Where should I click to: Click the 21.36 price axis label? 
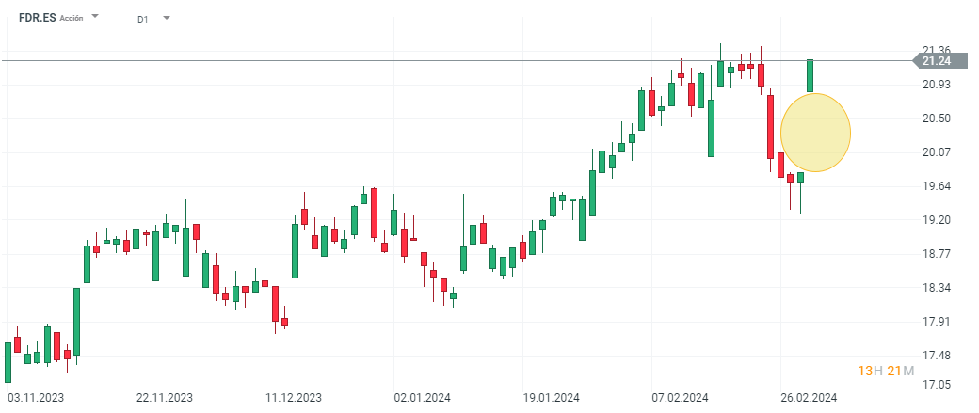[936, 50]
